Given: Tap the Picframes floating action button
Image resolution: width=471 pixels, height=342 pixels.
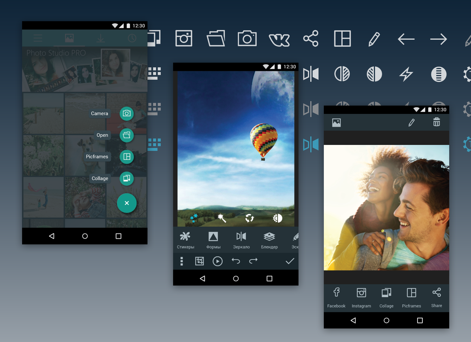Looking at the screenshot, I should point(127,157).
